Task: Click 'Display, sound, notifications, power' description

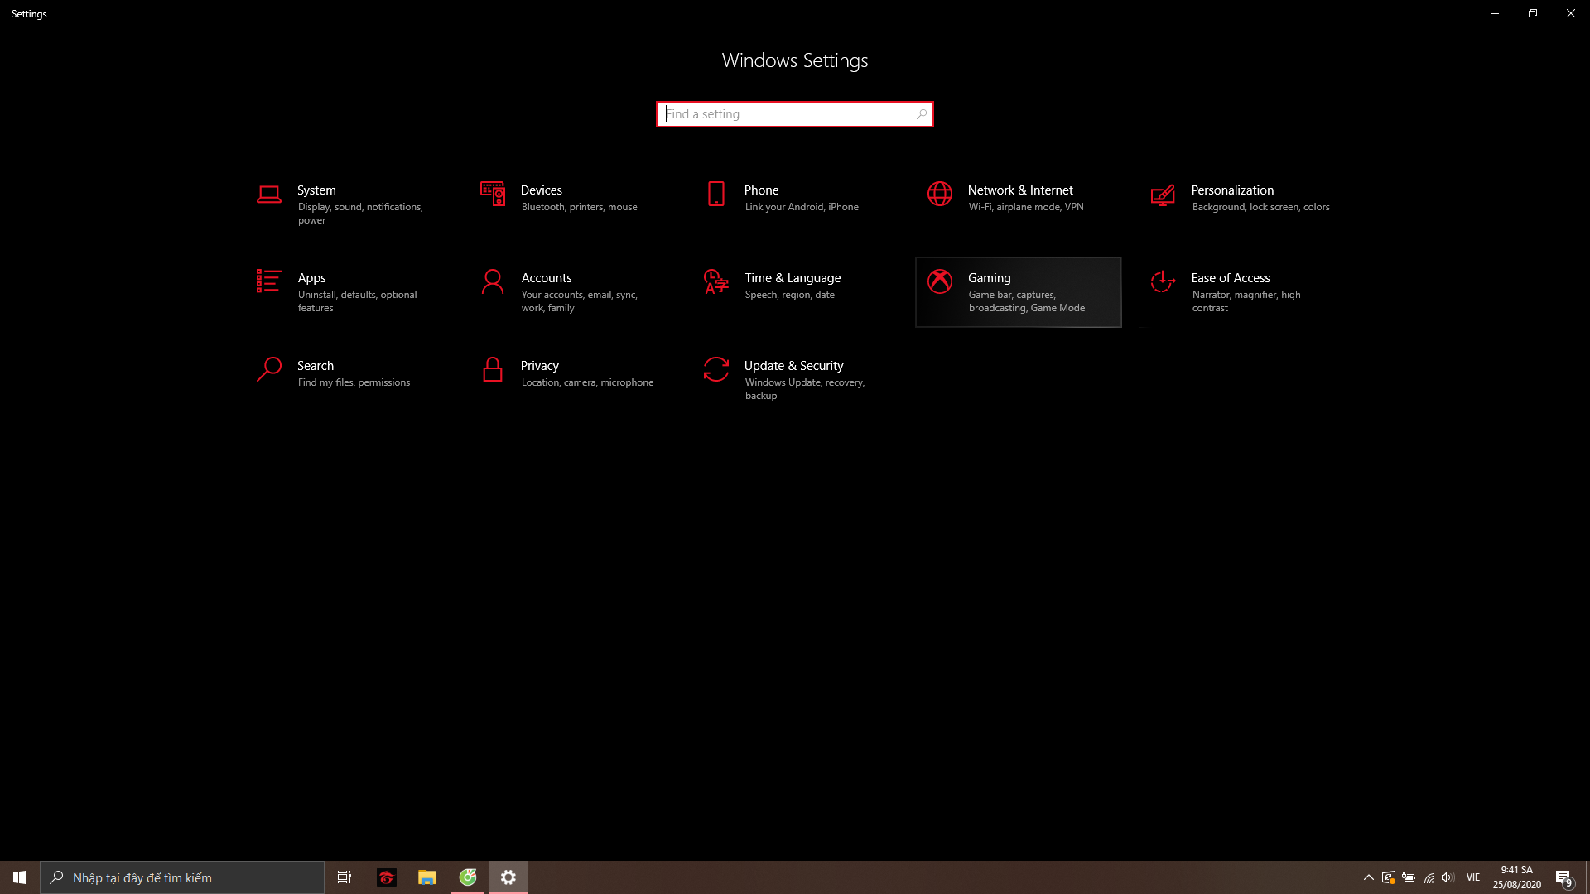Action: (360, 214)
